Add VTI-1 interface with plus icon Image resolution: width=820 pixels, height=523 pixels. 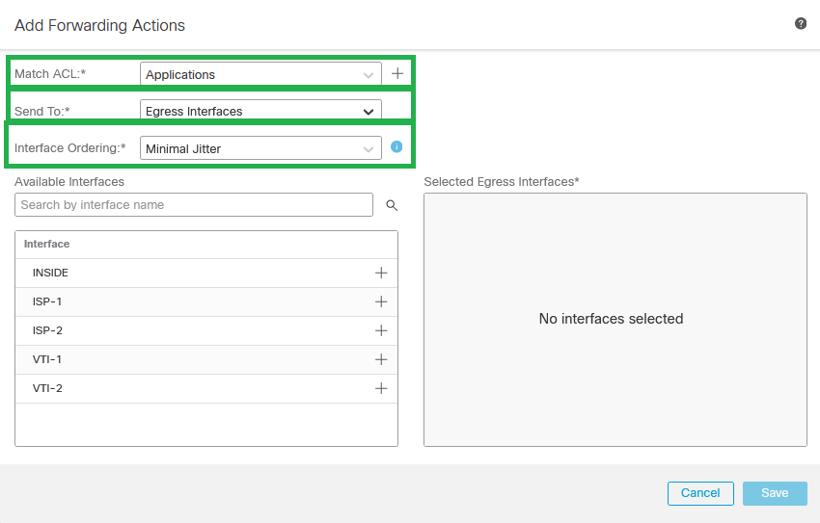(x=381, y=359)
